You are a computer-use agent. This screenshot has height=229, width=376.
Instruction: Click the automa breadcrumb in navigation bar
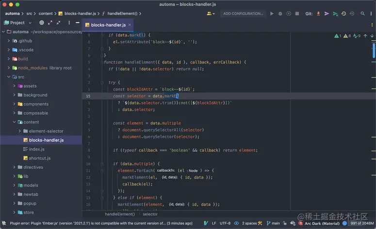[12, 14]
